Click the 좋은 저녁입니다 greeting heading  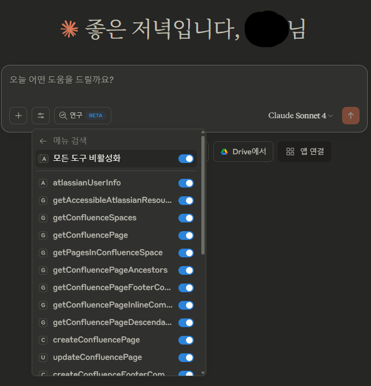pyautogui.click(x=183, y=29)
